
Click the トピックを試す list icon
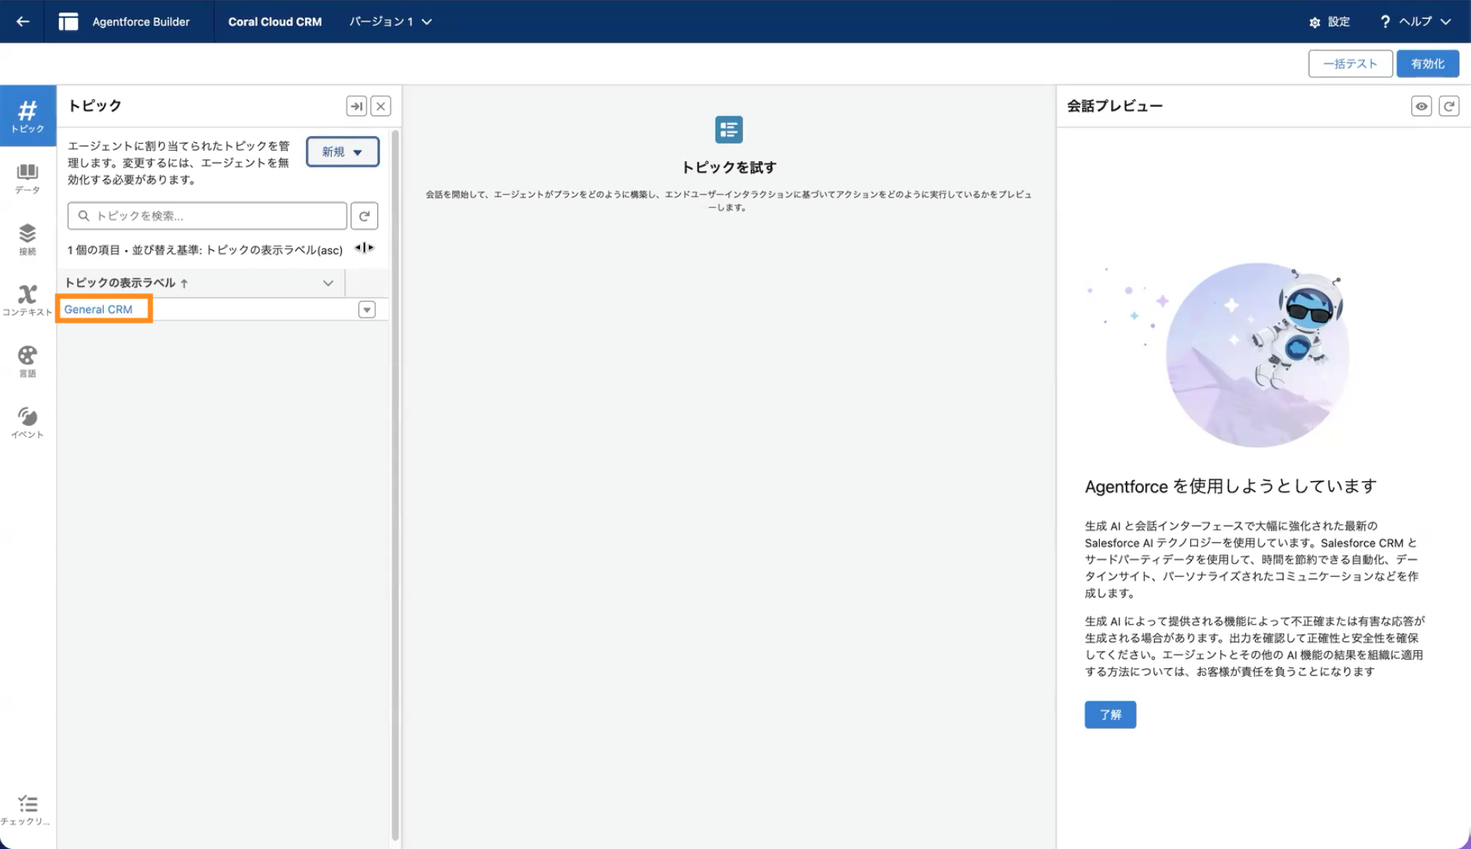(729, 130)
